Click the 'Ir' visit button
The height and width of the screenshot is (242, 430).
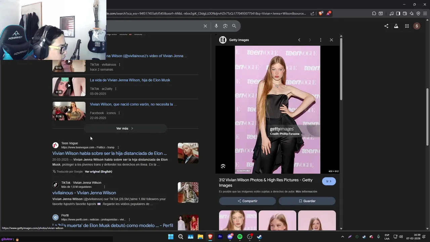329,181
